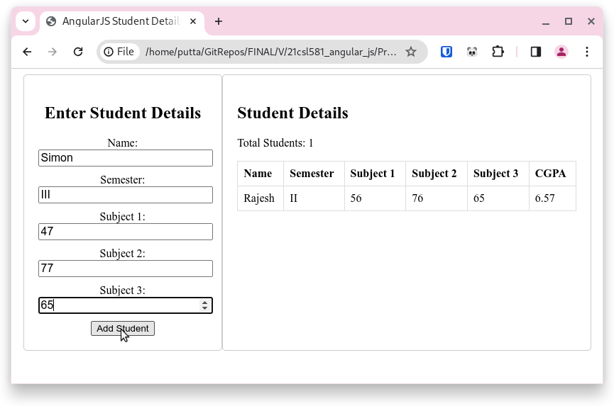Open a new tab with plus button

[219, 21]
